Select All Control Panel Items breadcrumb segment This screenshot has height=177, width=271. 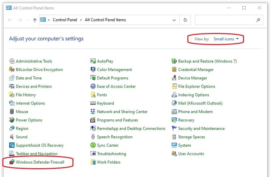[104, 20]
